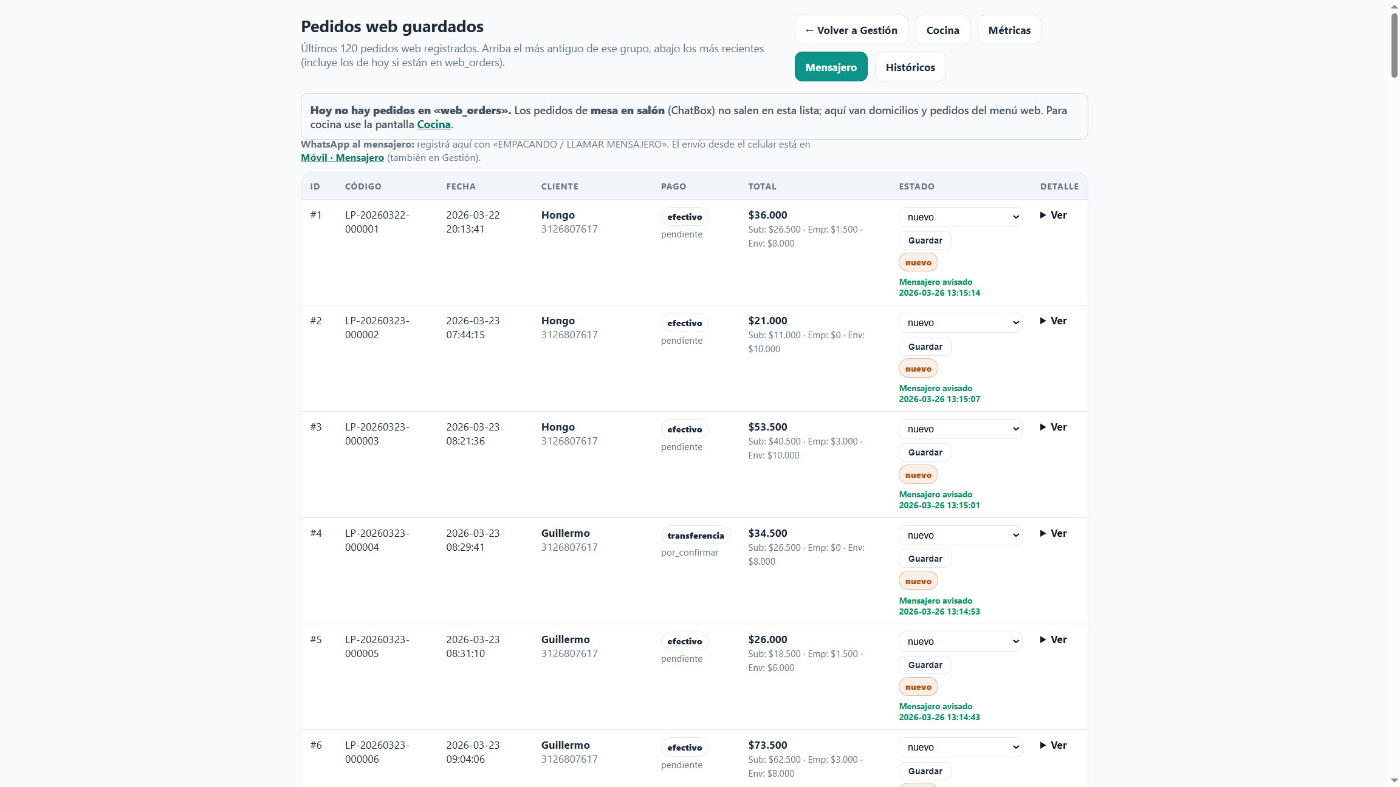Click client name Guillermo in order #4
The width and height of the screenshot is (1400, 787).
pyautogui.click(x=565, y=533)
